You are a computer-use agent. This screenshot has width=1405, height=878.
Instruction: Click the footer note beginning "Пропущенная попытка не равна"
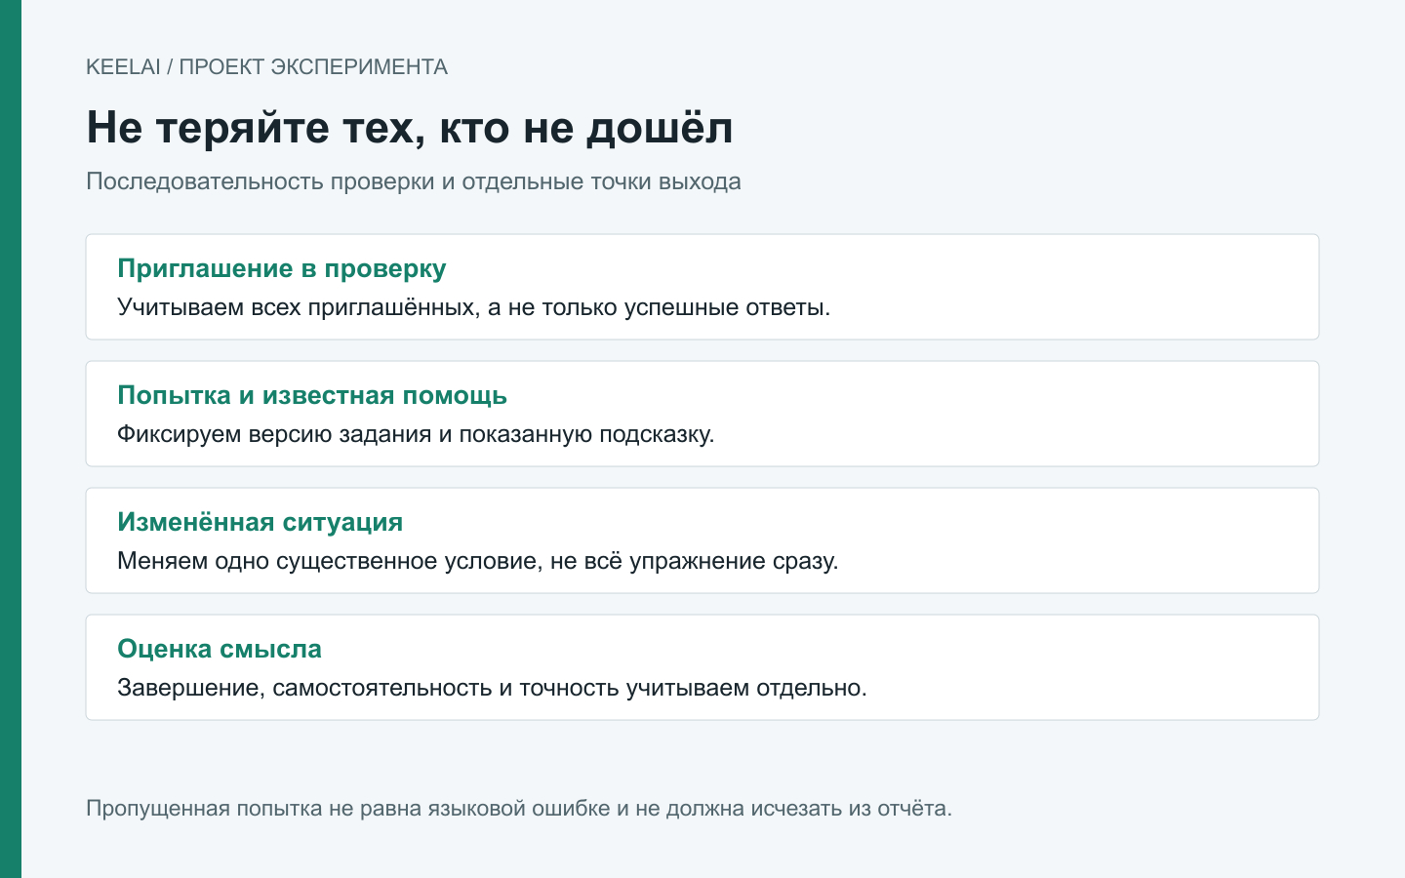519,809
